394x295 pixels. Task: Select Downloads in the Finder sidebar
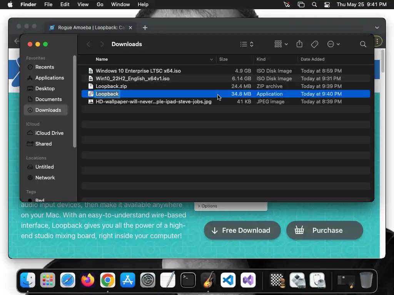(x=46, y=110)
